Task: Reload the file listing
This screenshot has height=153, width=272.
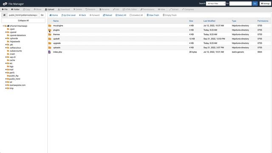Action: [x=108, y=15]
